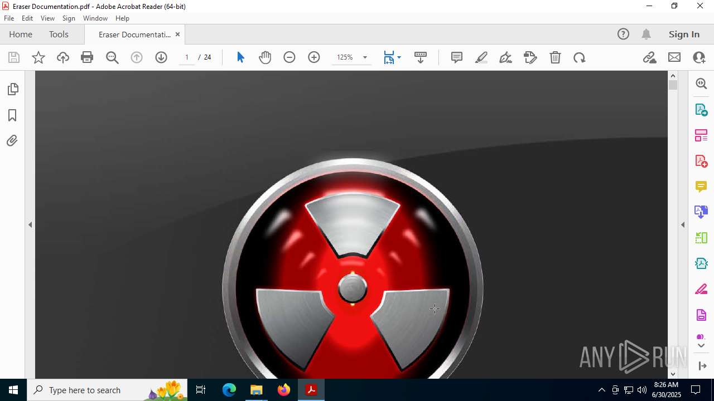Screen dimensions: 714x401
Task: Open the teal PDF tool in right pane
Action: tap(701, 263)
